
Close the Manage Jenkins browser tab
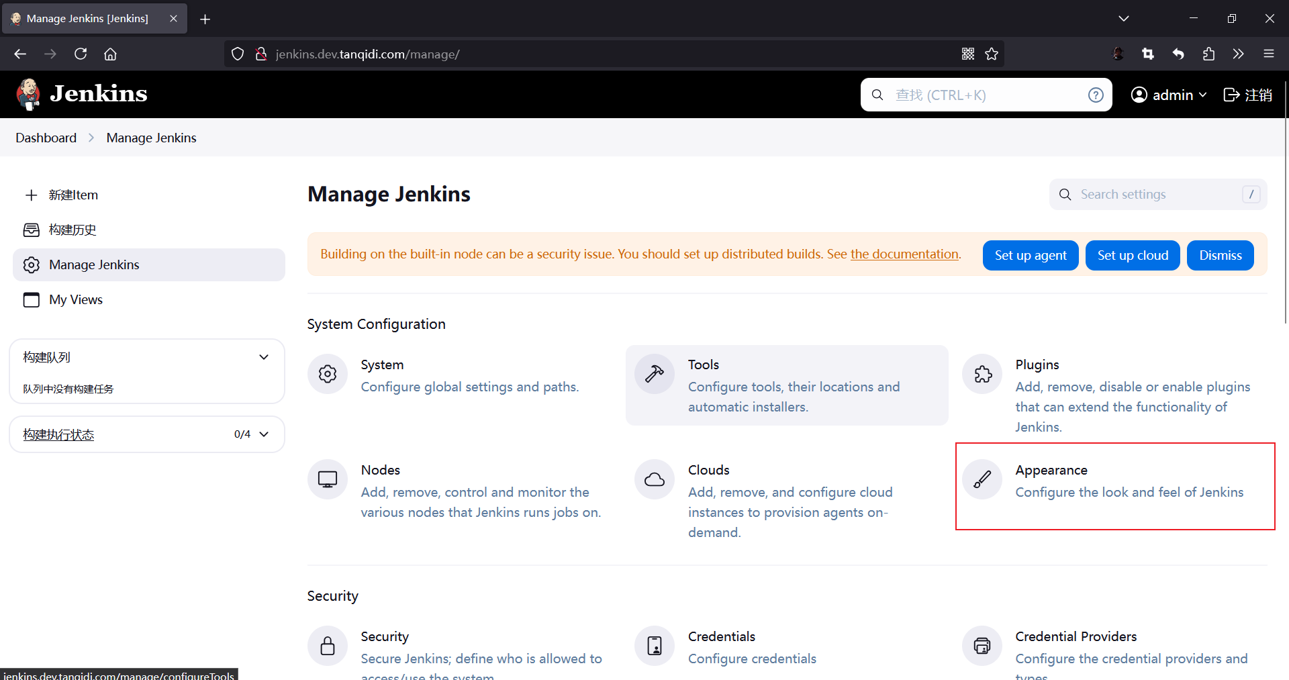(173, 19)
